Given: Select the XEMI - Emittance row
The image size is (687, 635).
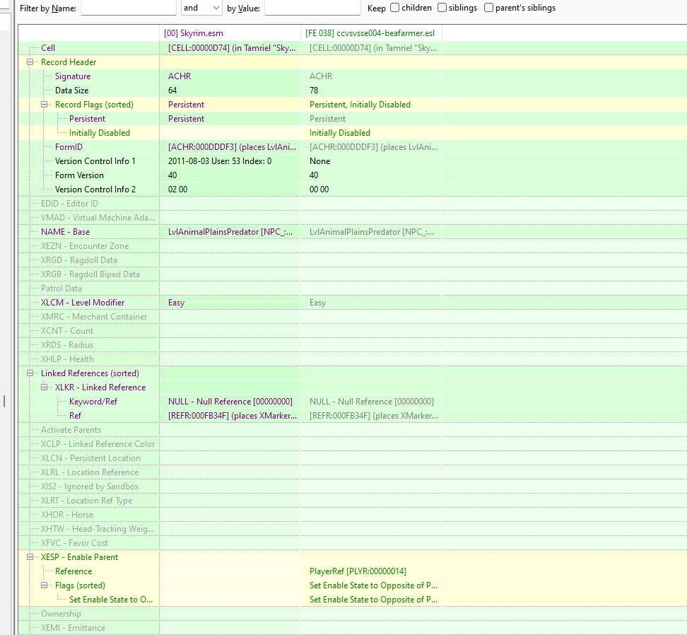Looking at the screenshot, I should pyautogui.click(x=74, y=628).
